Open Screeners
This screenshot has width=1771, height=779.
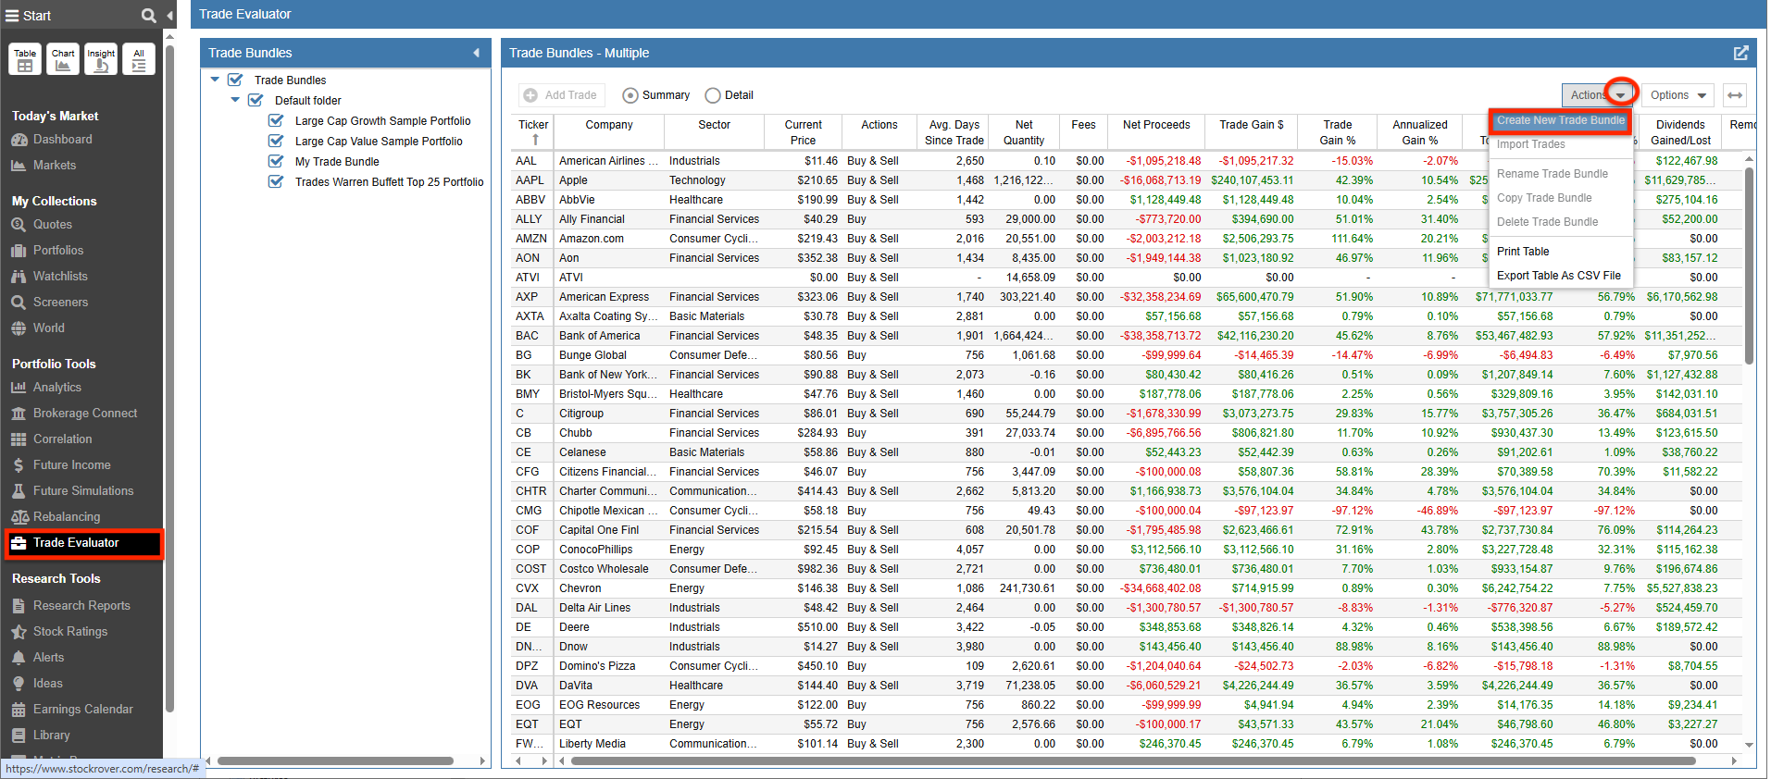(60, 303)
